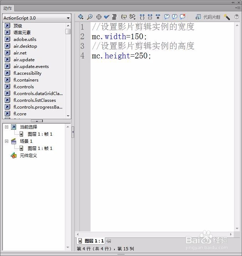Open the panel options menu icon

(x=238, y=8)
